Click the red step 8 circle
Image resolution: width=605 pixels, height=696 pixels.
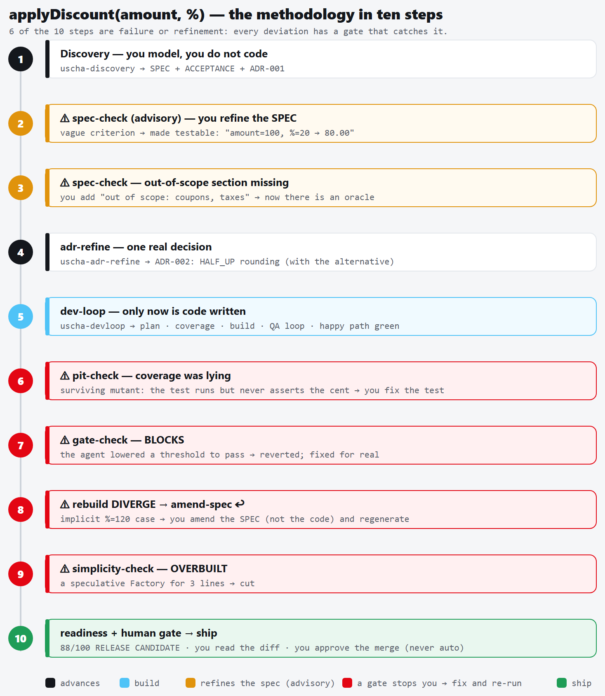tap(21, 510)
